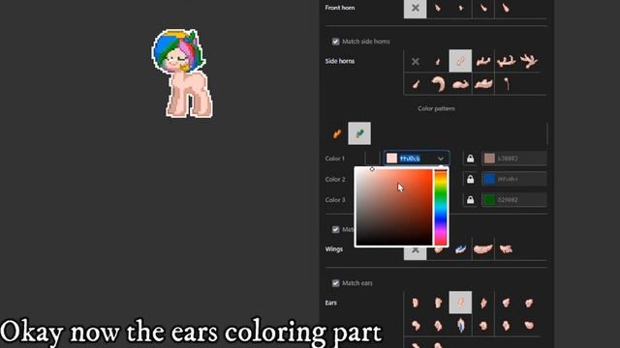This screenshot has height=348, width=620.
Task: Pick the first antler side horn style
Action: tap(483, 61)
